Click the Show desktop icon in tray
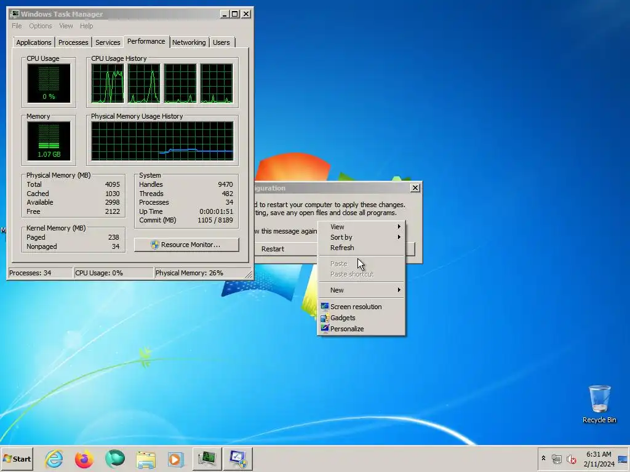The width and height of the screenshot is (630, 472). [x=623, y=459]
